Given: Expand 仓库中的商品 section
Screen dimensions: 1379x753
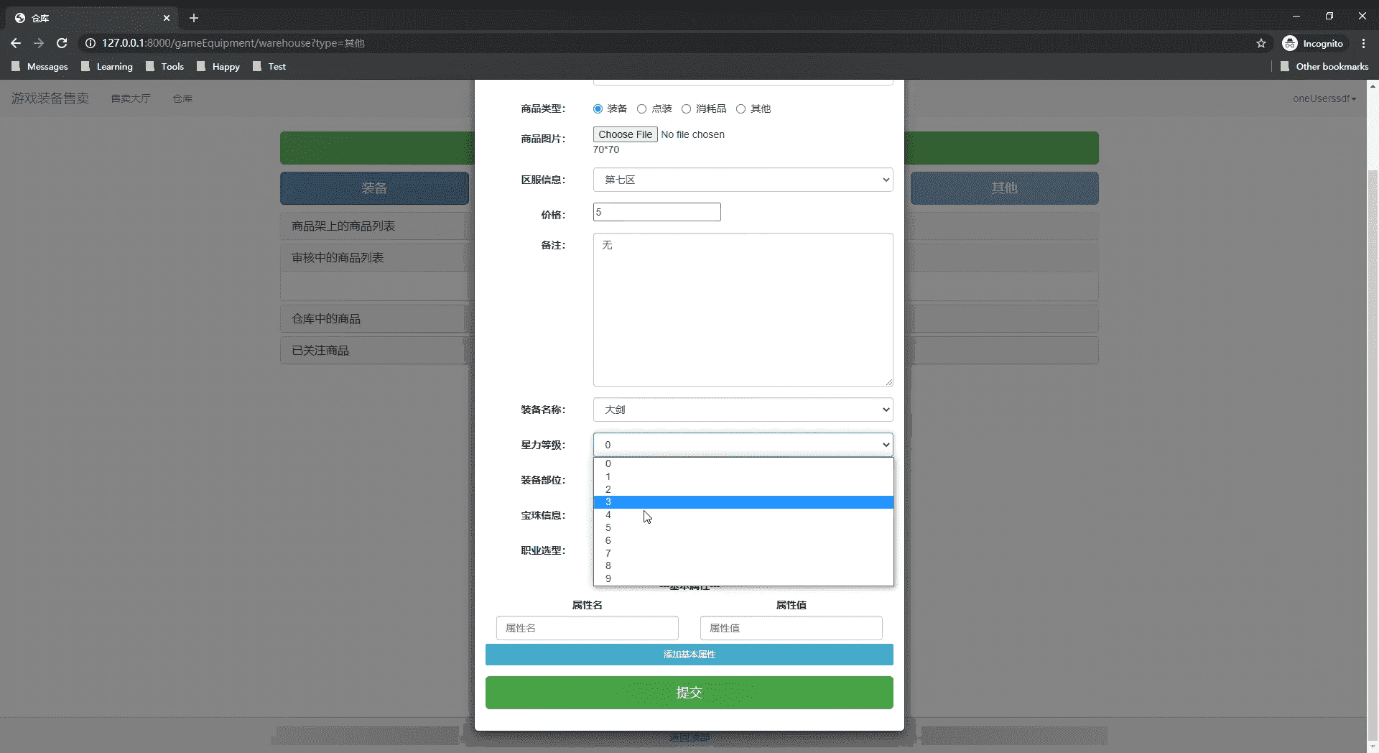Looking at the screenshot, I should pos(326,319).
